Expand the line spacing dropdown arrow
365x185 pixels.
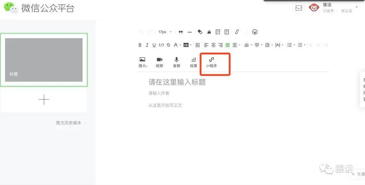click(x=272, y=45)
